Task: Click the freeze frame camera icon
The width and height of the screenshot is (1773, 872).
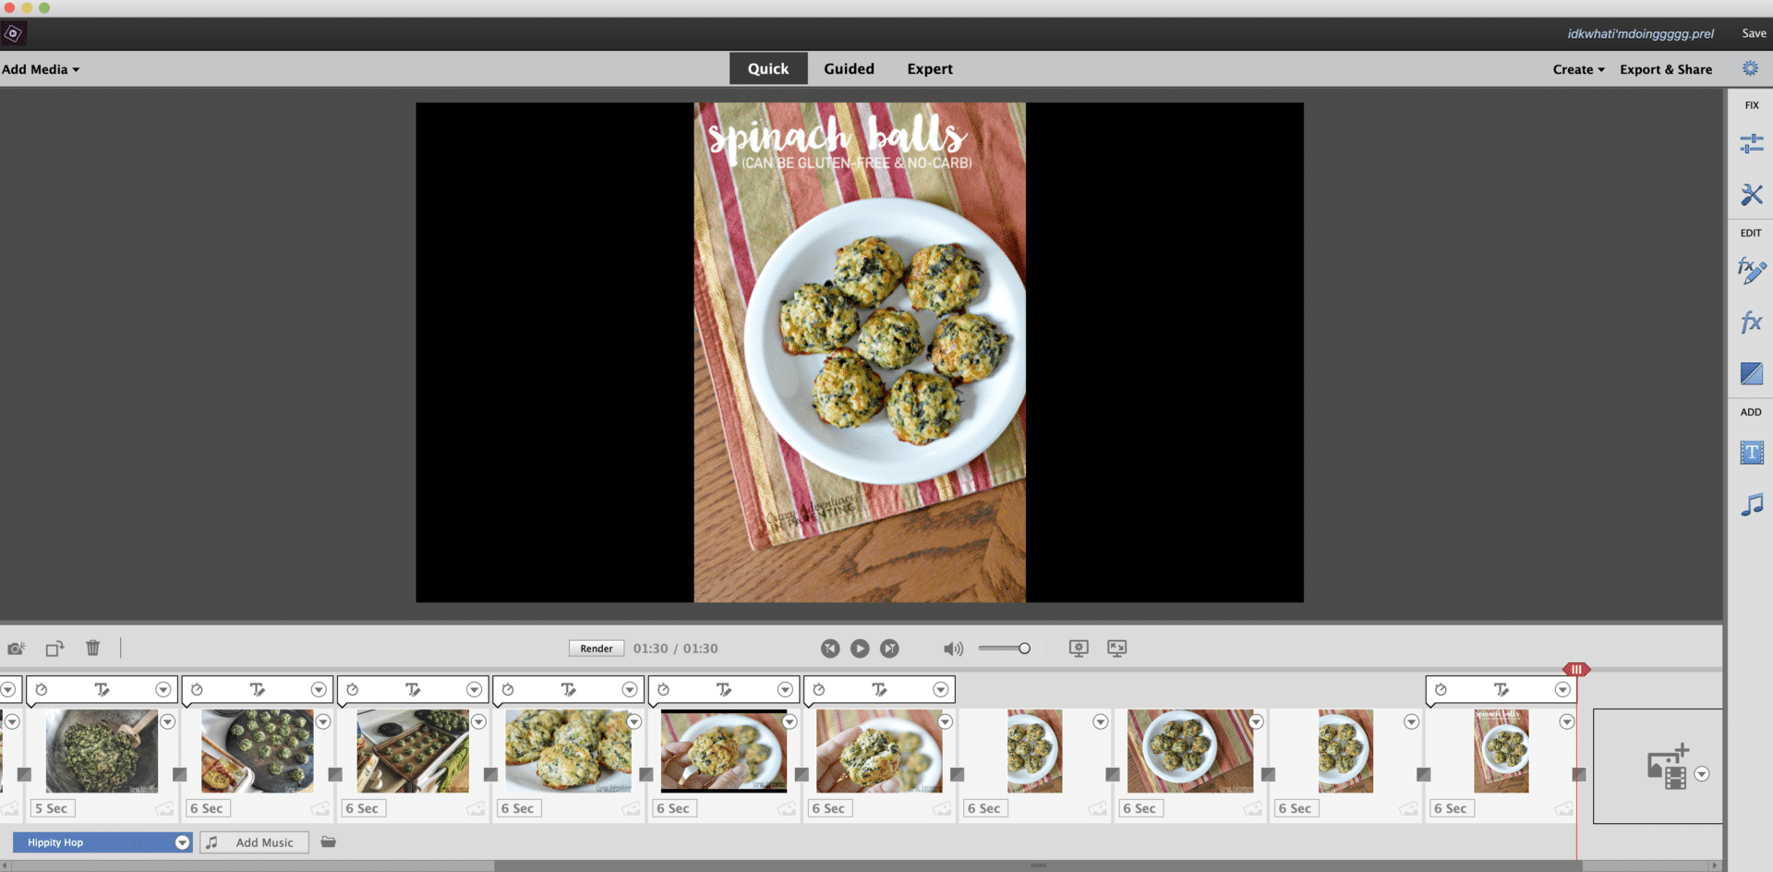Action: [17, 648]
